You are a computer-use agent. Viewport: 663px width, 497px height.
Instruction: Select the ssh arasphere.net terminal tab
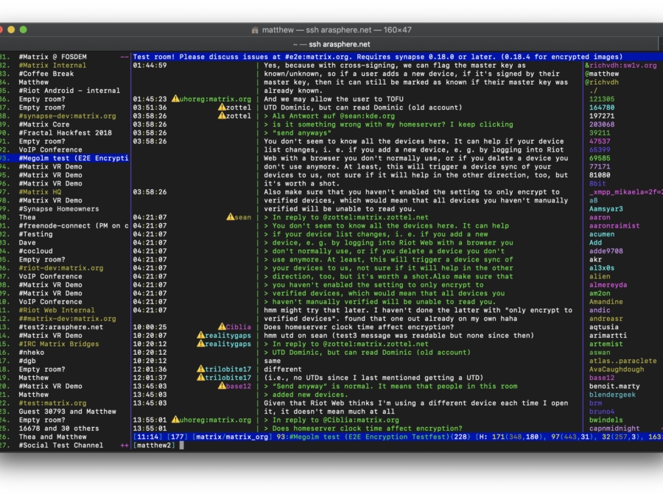tap(331, 44)
